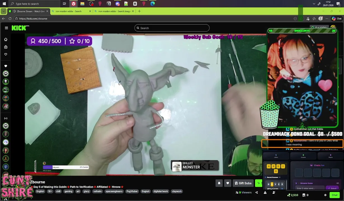
Task: Close the iron maiden eddie Search Images tab
Action: 133,11
